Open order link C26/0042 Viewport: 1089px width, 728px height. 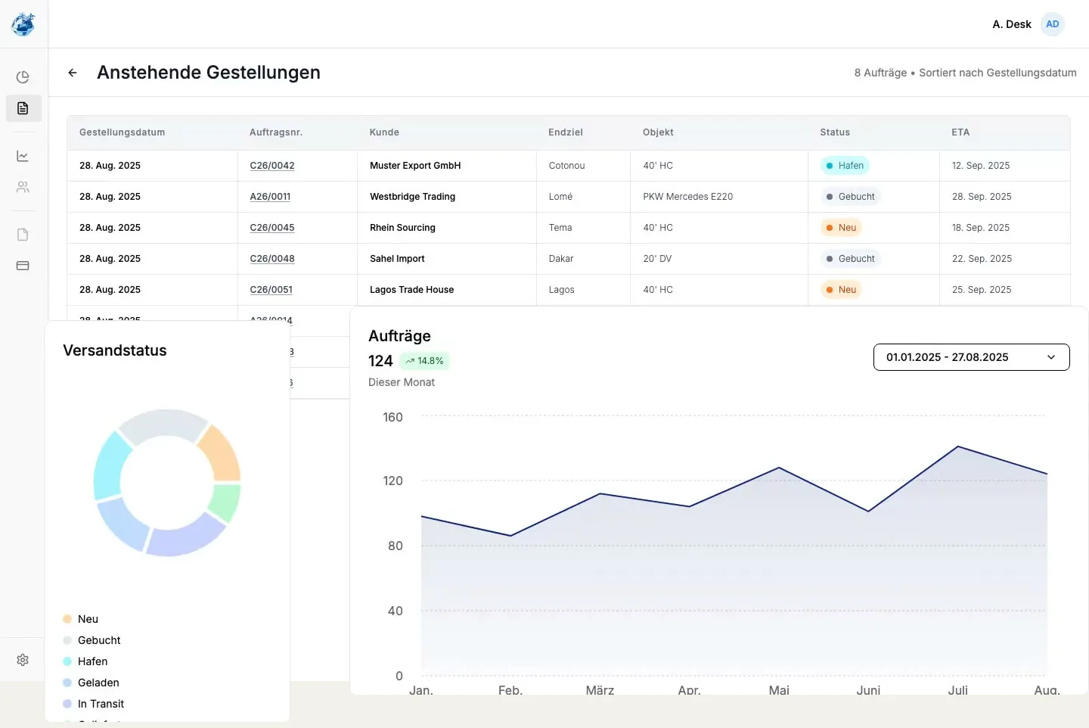click(x=272, y=166)
